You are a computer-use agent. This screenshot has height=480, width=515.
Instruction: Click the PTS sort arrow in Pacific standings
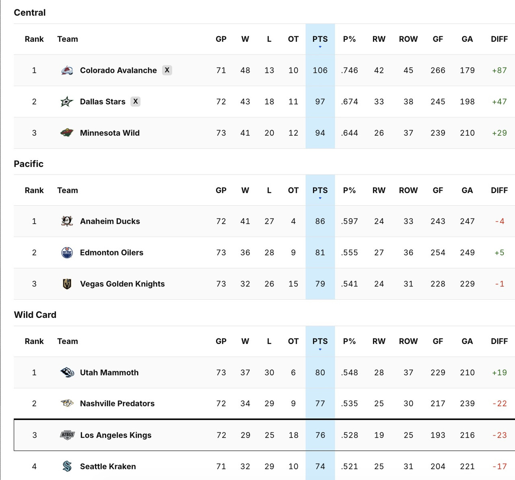(320, 198)
